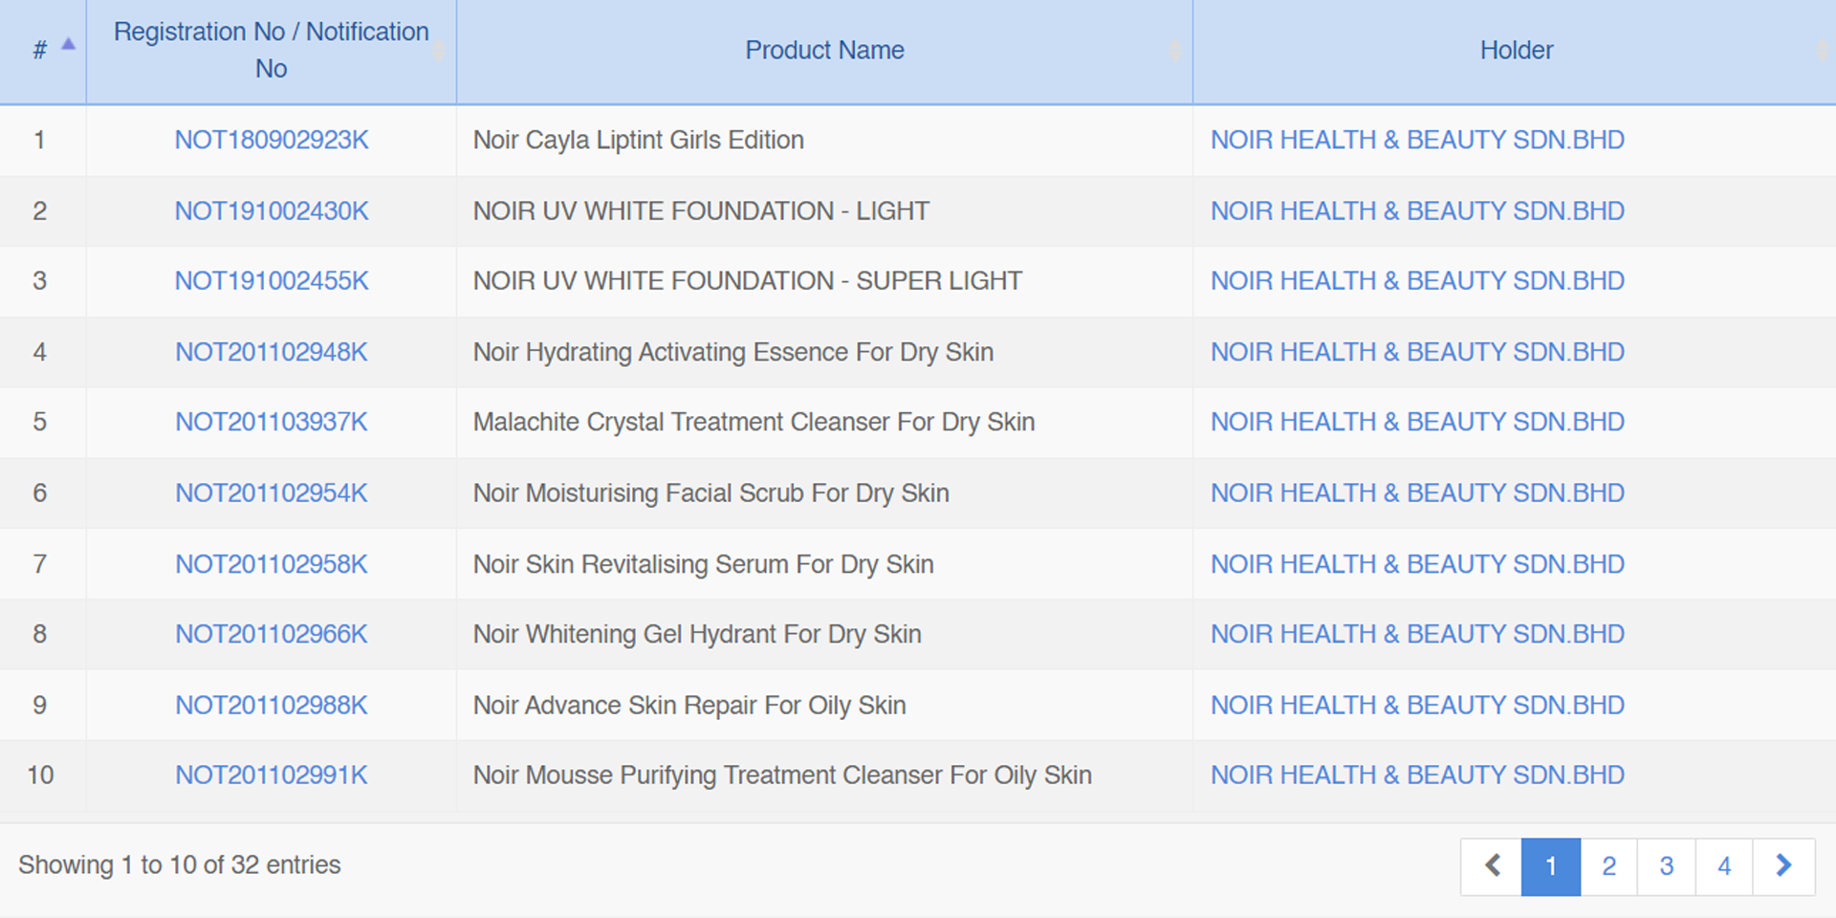The height and width of the screenshot is (918, 1836).
Task: Open holder link for Noir Cayla Liptint
Action: pyautogui.click(x=1417, y=141)
